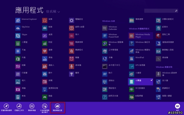Open the 地圖 maps app
This screenshot has height=115, width=184.
[x=20, y=66]
